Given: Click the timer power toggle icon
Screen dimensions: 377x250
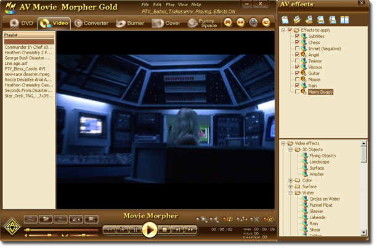Looking at the screenshot, I should click(x=270, y=219).
